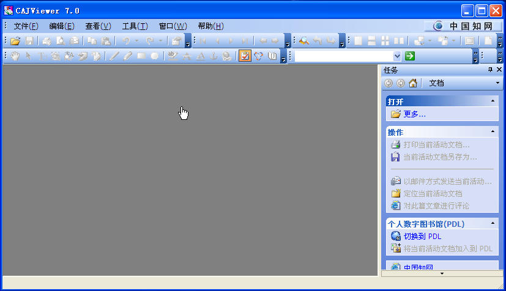Open the 查看(V) menu
Viewport: 506px width, 291px height.
point(98,26)
